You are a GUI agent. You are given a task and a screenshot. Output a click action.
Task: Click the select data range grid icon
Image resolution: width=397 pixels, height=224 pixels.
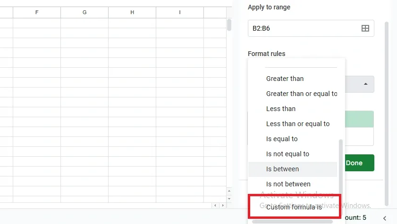(x=365, y=28)
